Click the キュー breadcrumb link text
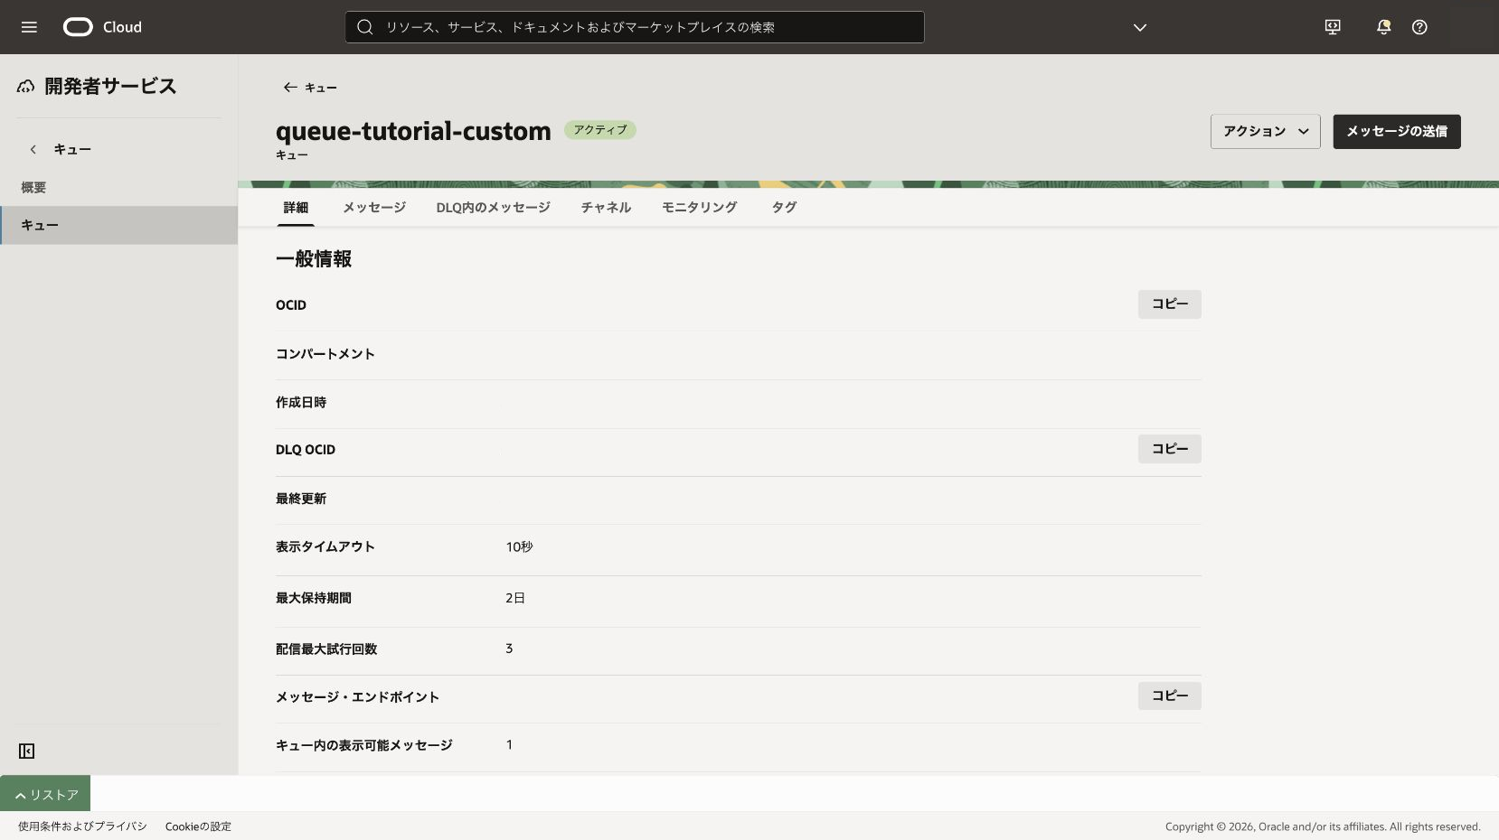Screen dimensions: 1499x840 pos(321,88)
